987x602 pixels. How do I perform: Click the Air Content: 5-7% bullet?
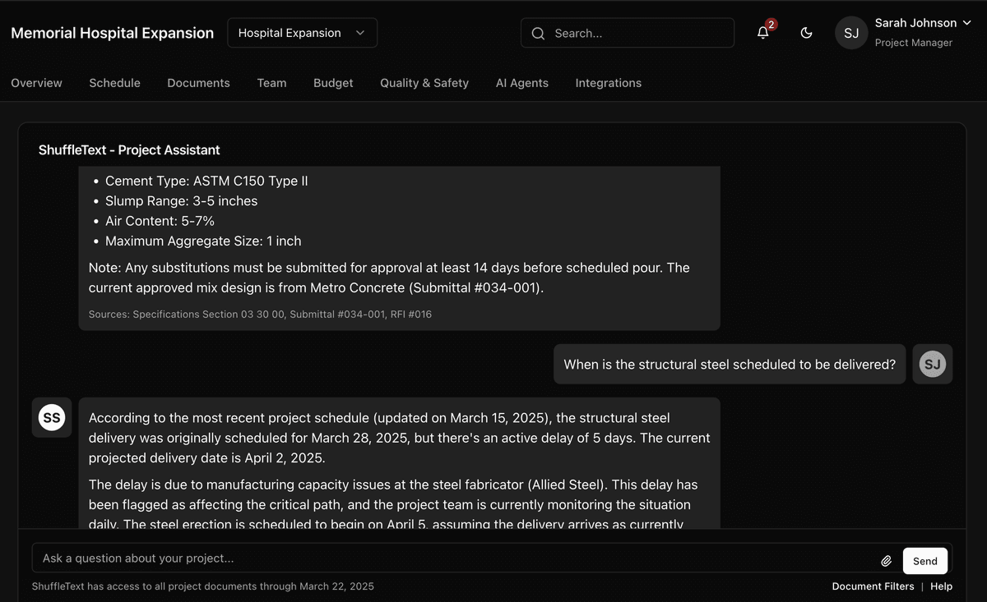click(160, 221)
